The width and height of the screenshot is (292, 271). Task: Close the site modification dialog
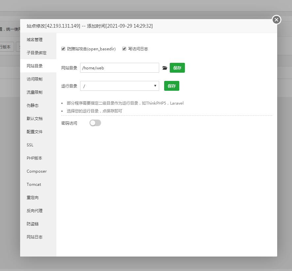(x=276, y=20)
